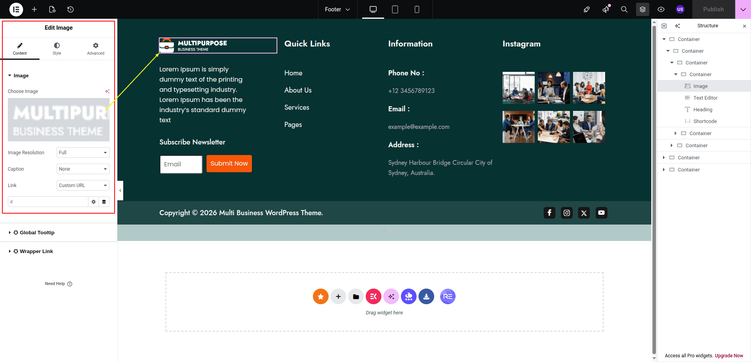The height and width of the screenshot is (362, 751).
Task: Click the purple RE templates icon
Action: pyautogui.click(x=448, y=296)
